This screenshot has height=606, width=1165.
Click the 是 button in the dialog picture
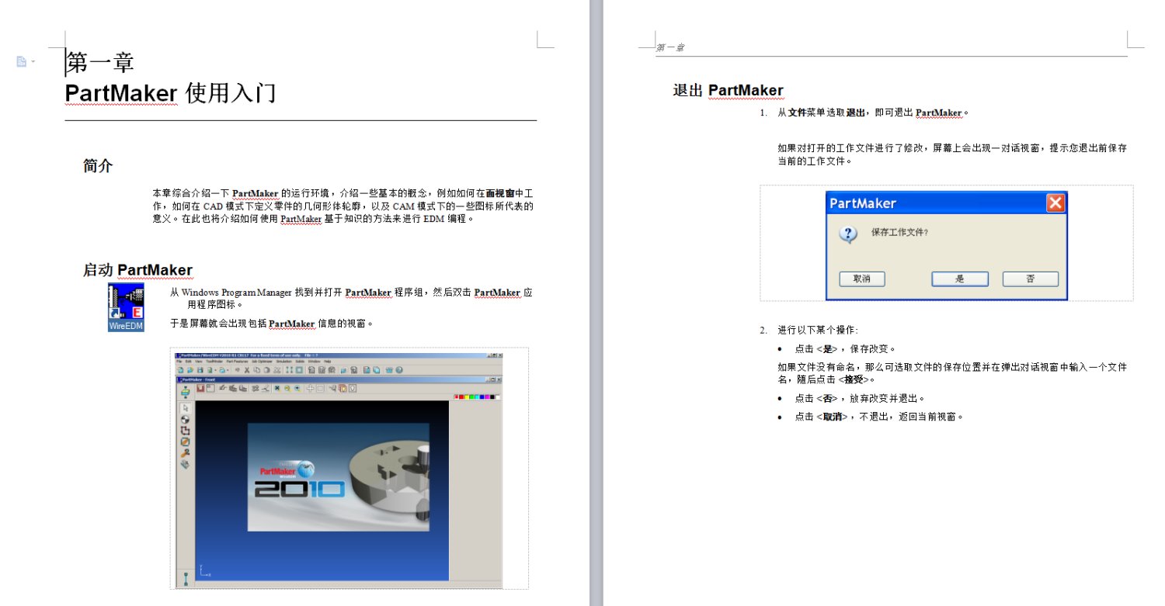(x=960, y=279)
